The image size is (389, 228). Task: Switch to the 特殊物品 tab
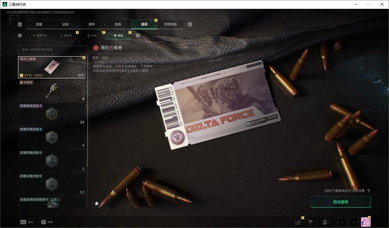click(x=171, y=24)
